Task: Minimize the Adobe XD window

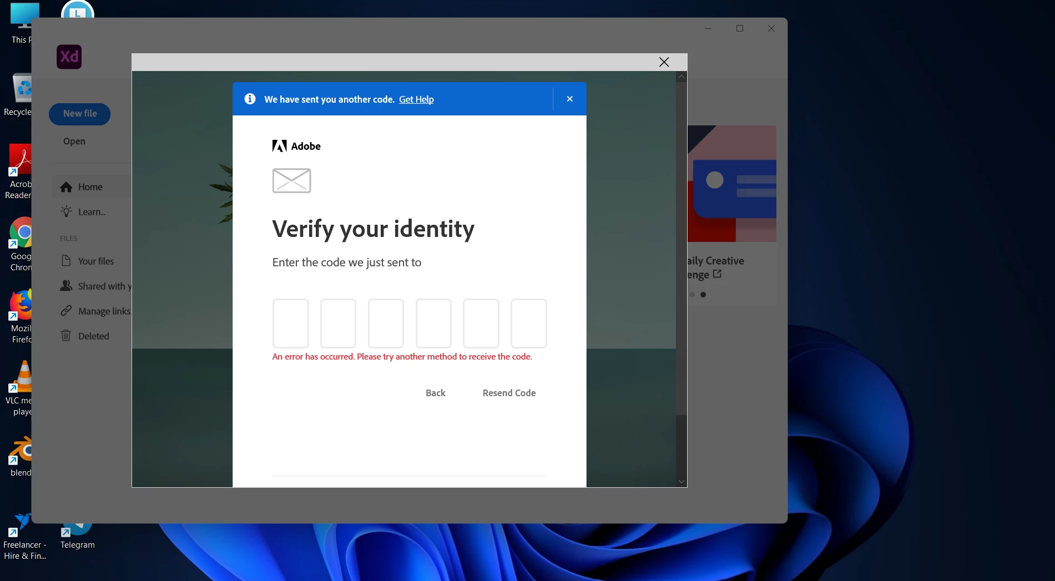Action: click(x=708, y=28)
